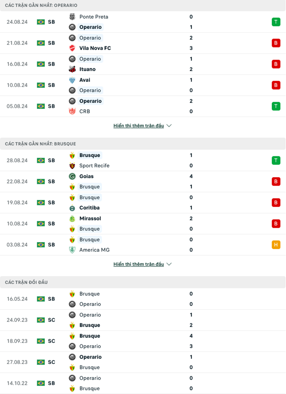The width and height of the screenshot is (286, 394).
Task: Open 'Hiển thị thêm trận đấu' under Operario
Action: [x=139, y=125]
